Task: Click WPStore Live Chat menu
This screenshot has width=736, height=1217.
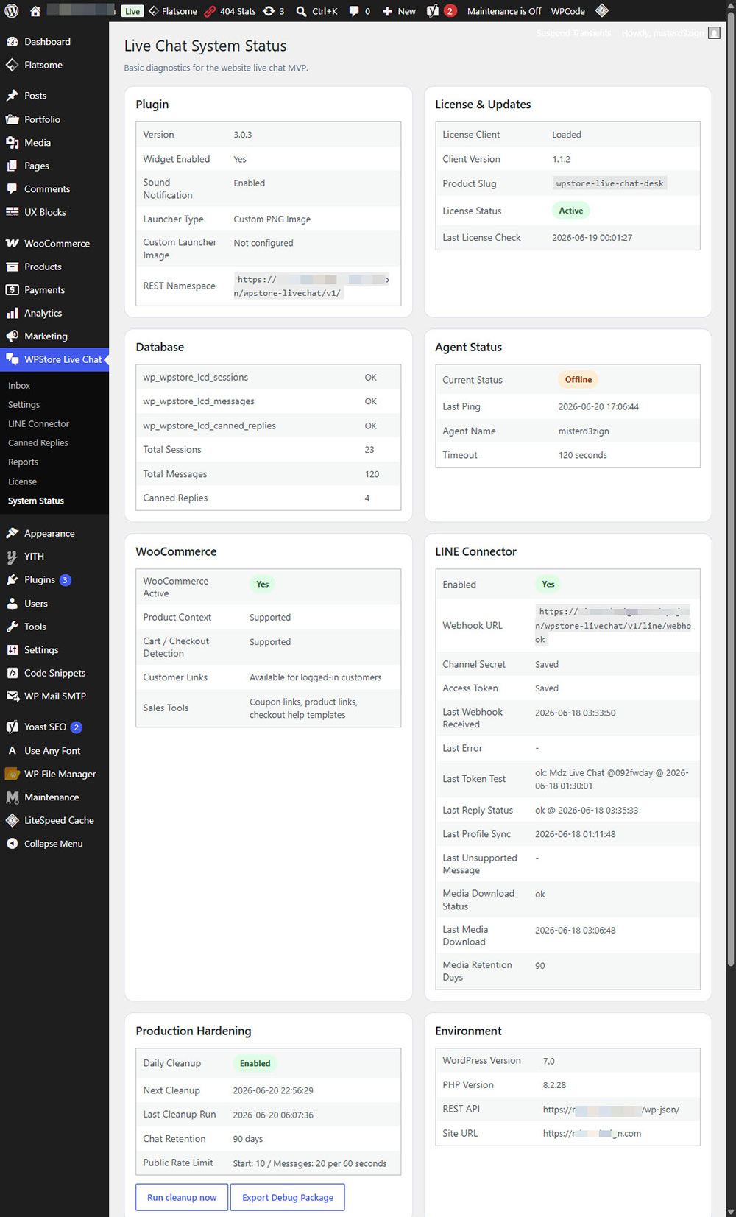Action: (54, 359)
